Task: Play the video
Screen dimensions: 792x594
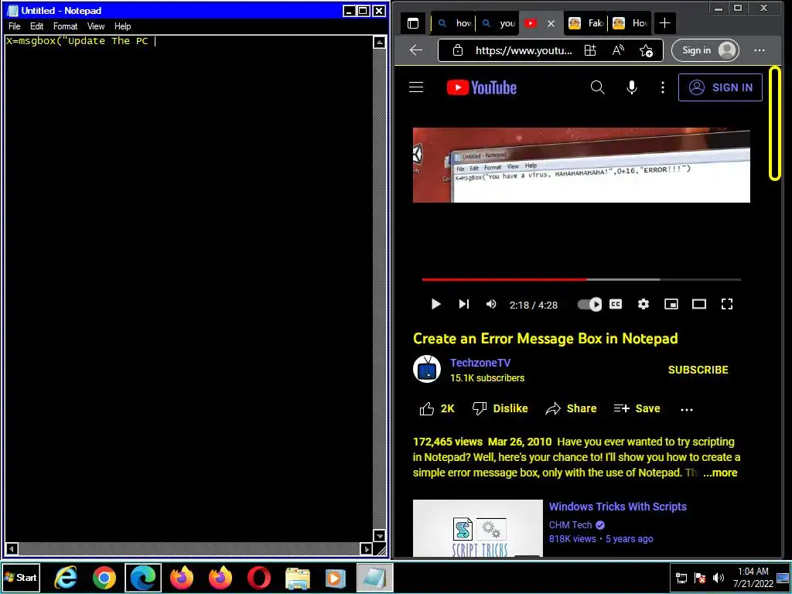Action: 436,304
